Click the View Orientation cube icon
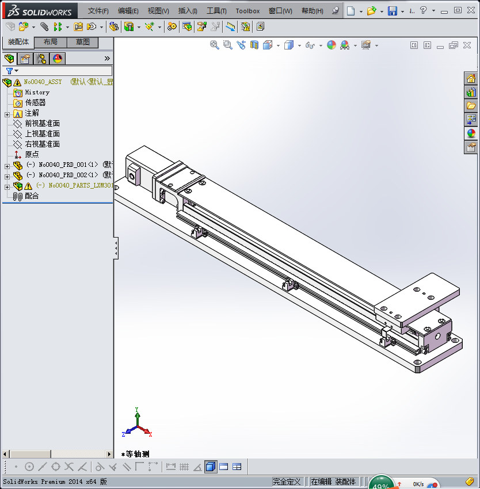 coord(268,45)
